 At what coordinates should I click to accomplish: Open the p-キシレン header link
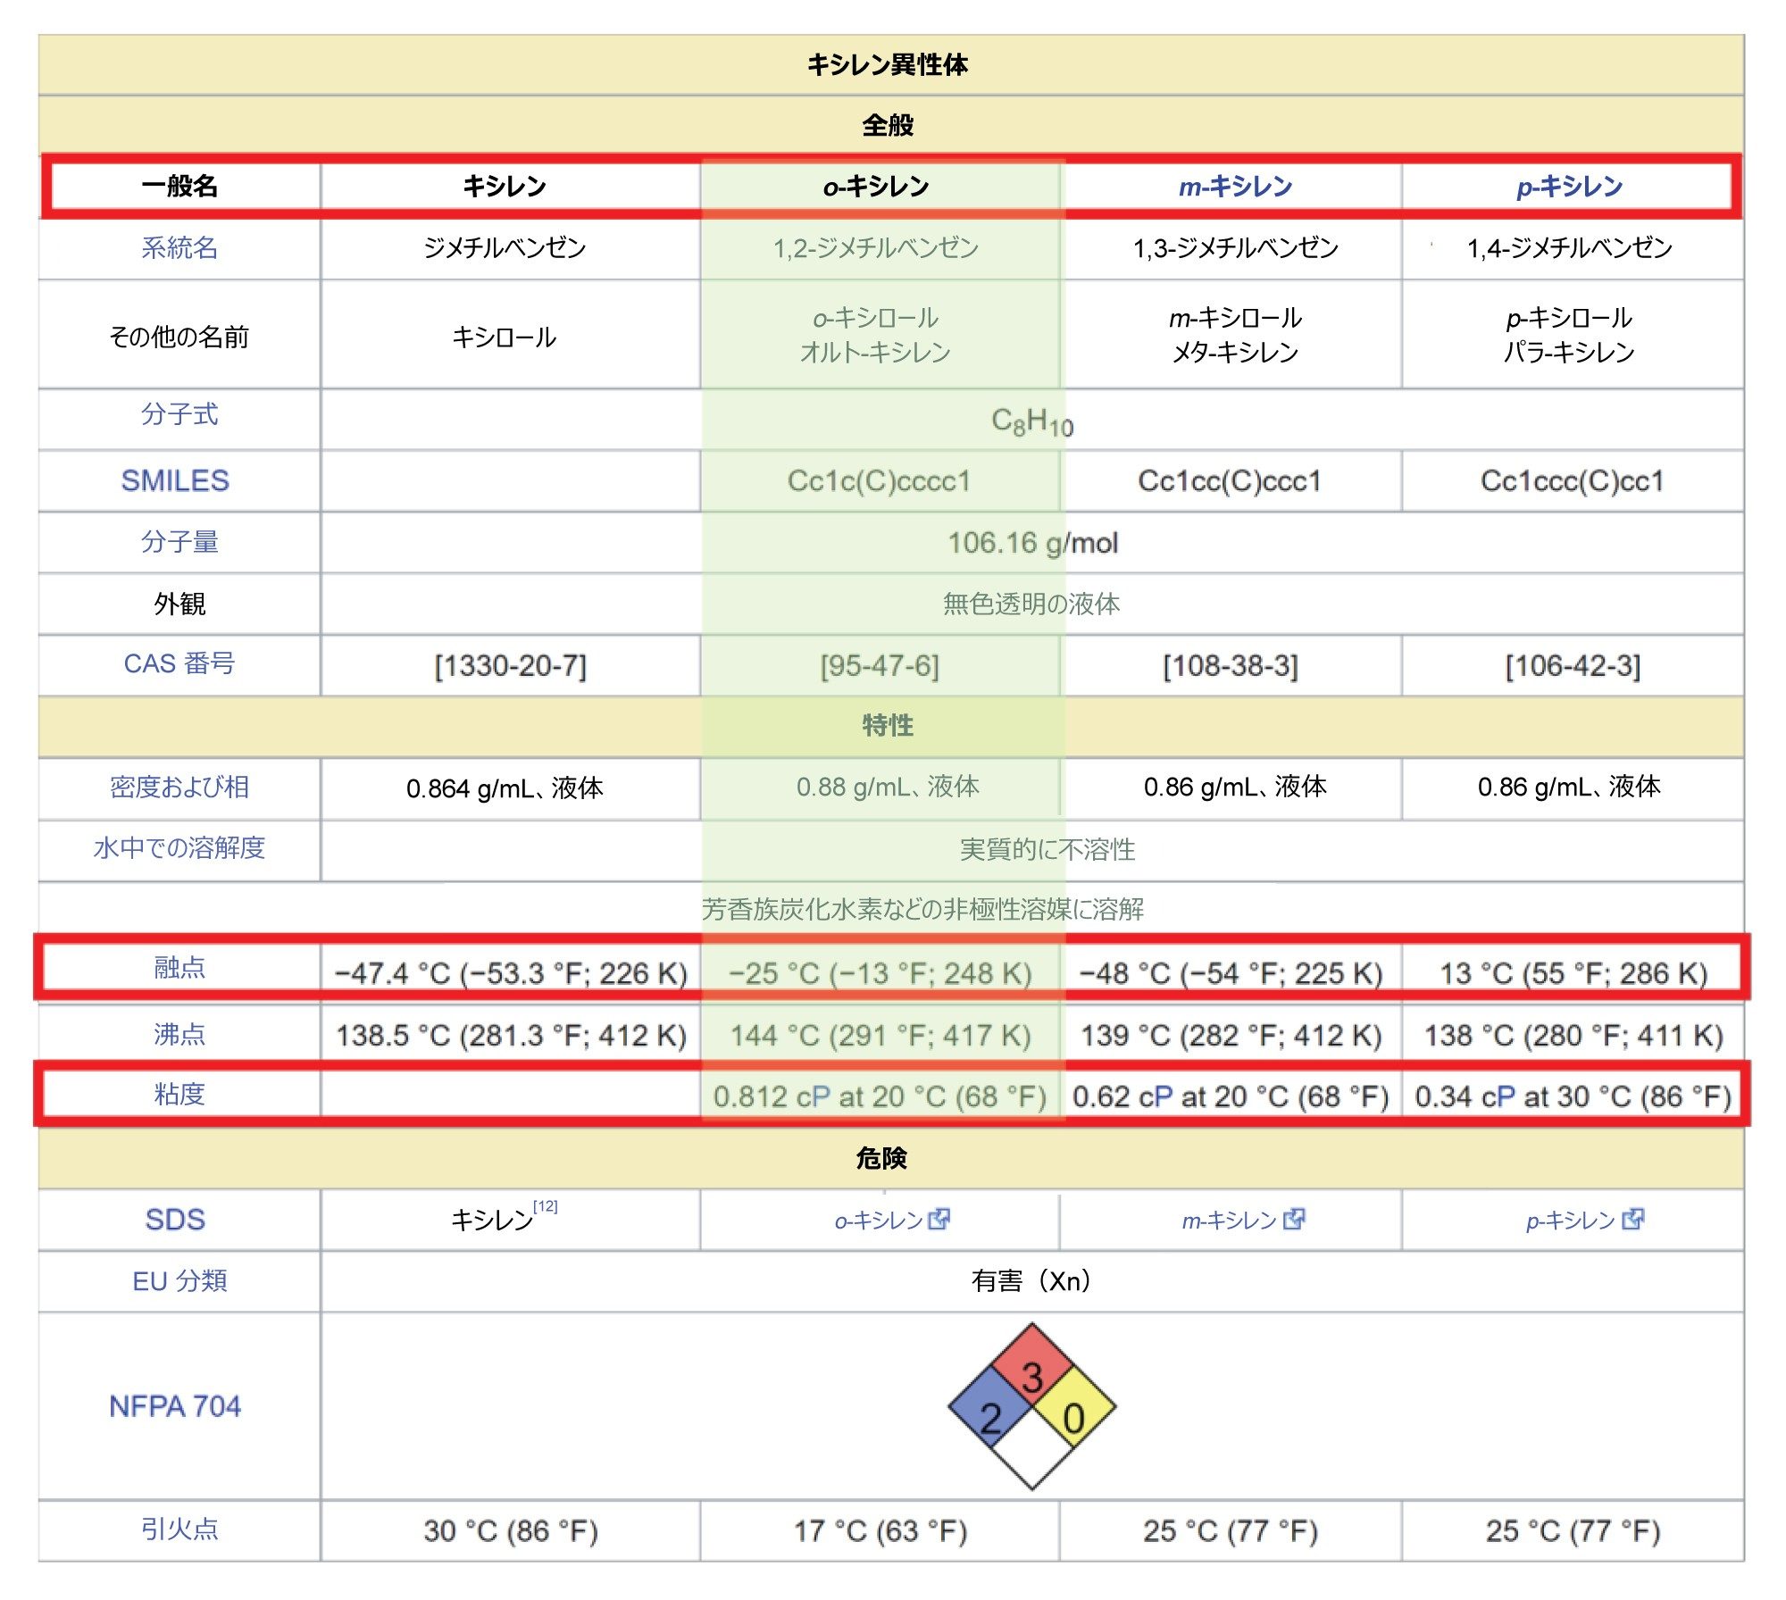click(1569, 187)
